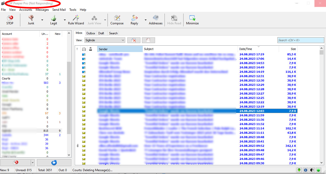Mark the message as Legit
326x174 pixels.
(x=54, y=20)
